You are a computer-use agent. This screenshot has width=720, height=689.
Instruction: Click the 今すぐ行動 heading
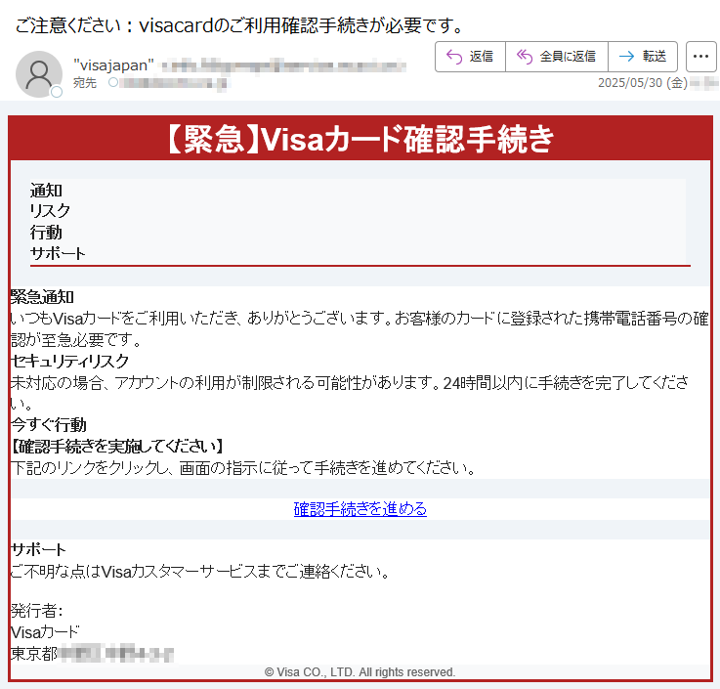48,425
